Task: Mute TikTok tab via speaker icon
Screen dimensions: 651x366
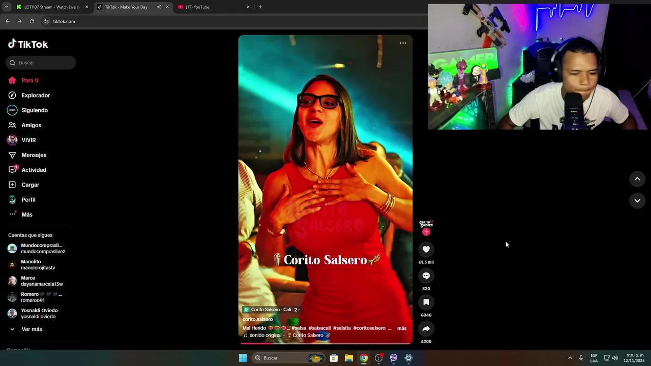Action: 159,7
